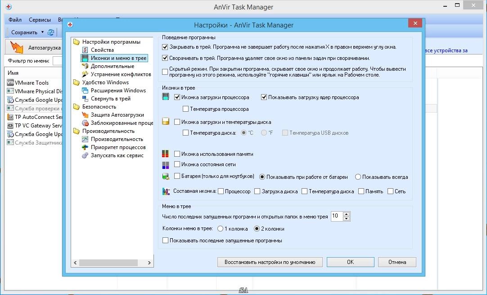Click the Свернуть в трей icon
This screenshot has width=487, height=295.
click(85, 98)
